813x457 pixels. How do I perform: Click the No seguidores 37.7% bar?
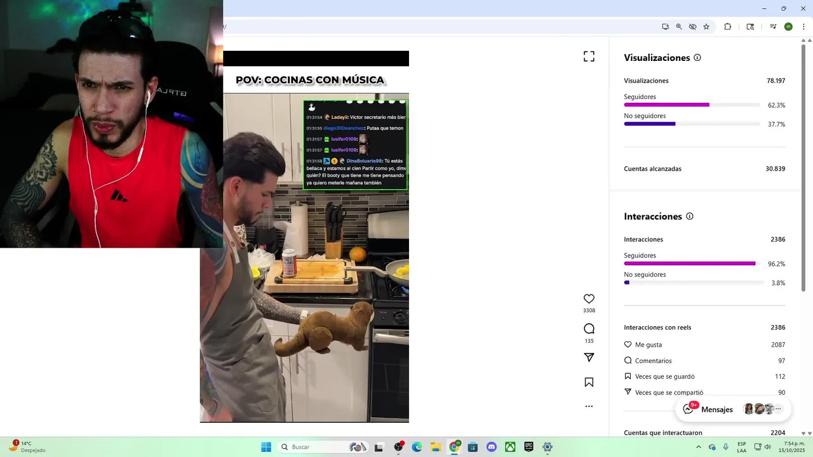(x=692, y=124)
